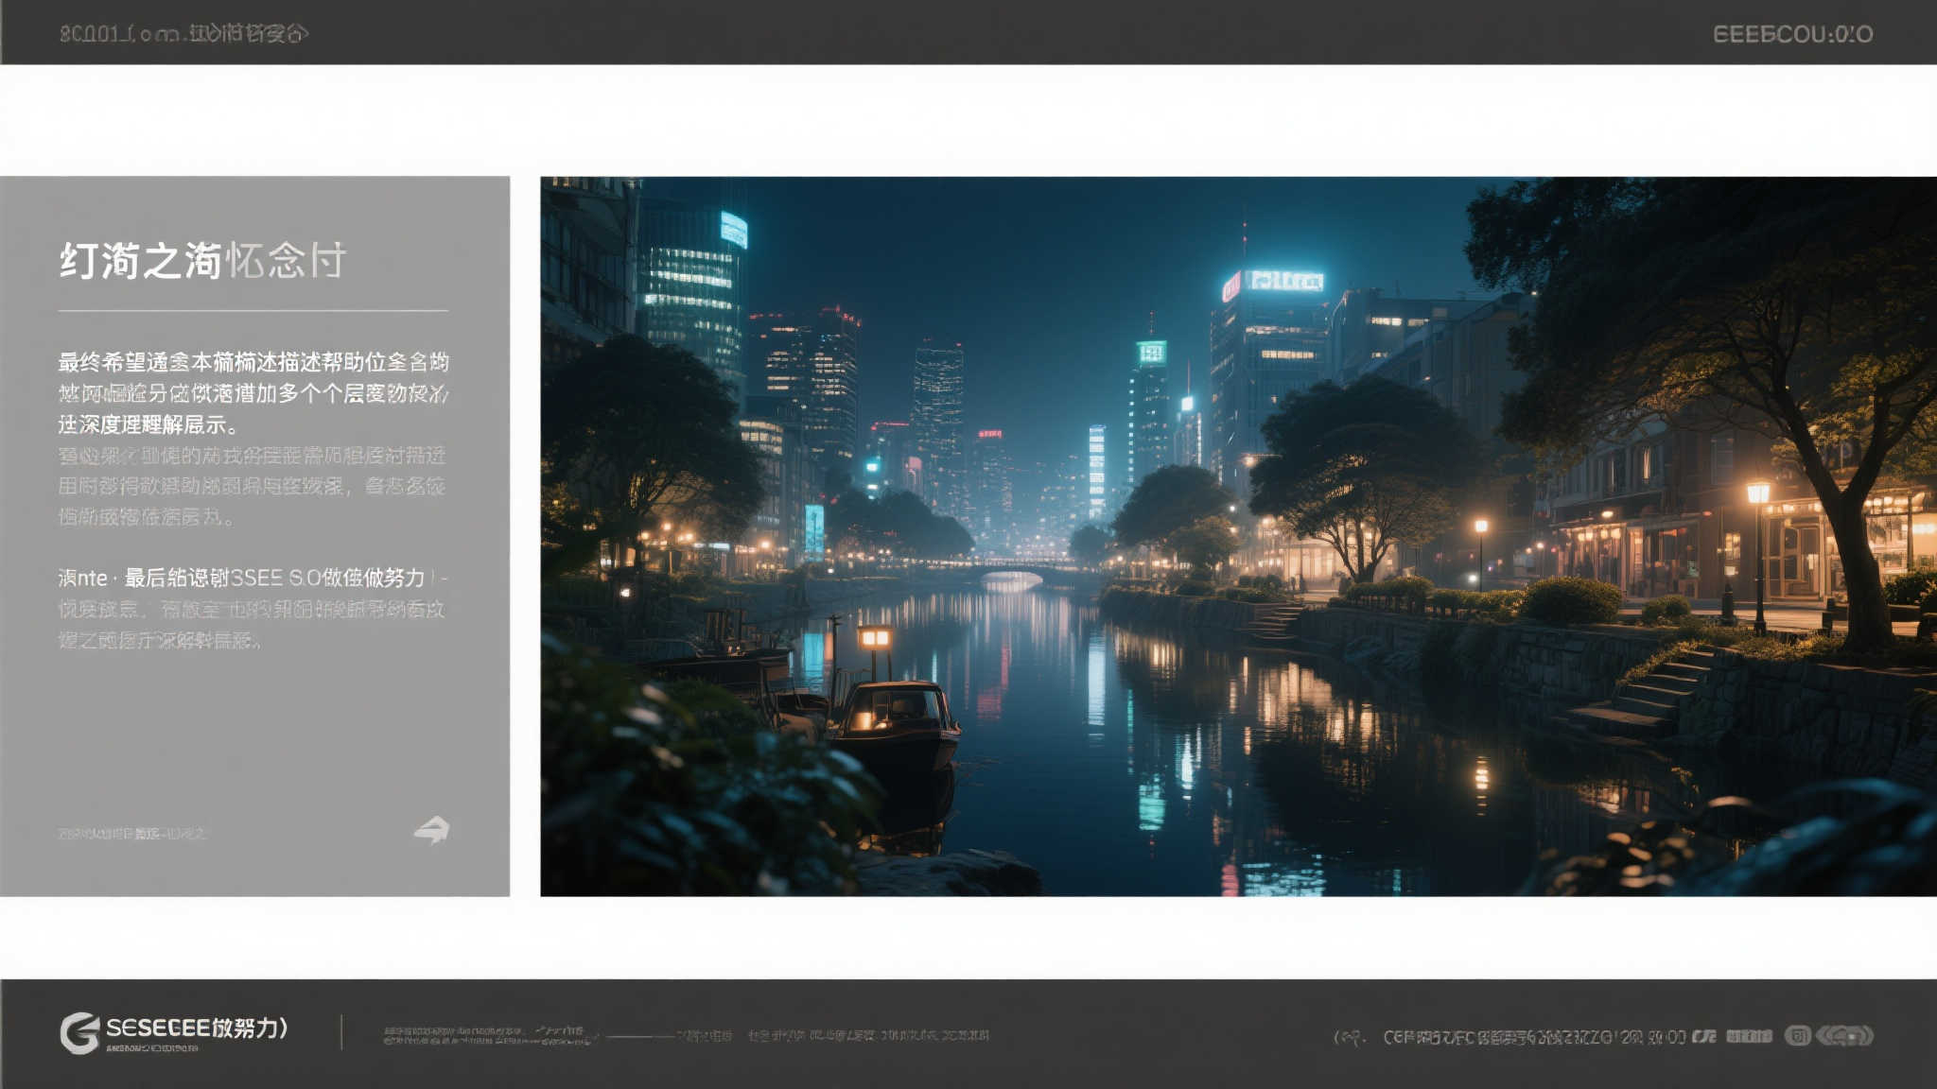
Task: Click the small tagline beneath the footer brand name
Action: click(x=151, y=1048)
